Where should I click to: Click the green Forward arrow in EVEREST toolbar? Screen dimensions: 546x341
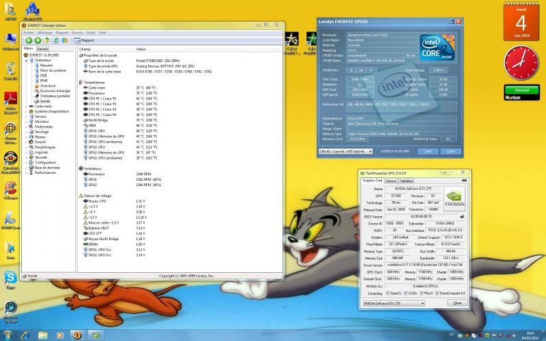pos(38,40)
